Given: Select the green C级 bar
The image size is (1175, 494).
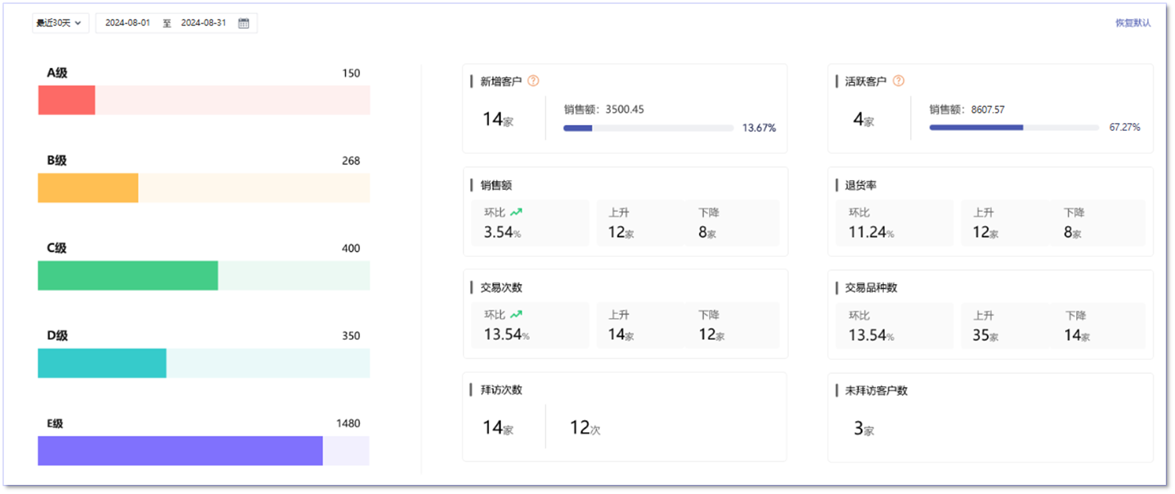Looking at the screenshot, I should coord(128,276).
